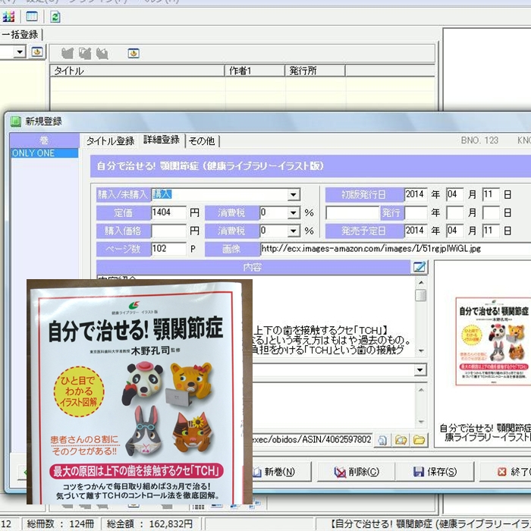Screen dimensions: 531x531
Task: Click the BNO. 123 label
Action: [x=479, y=140]
